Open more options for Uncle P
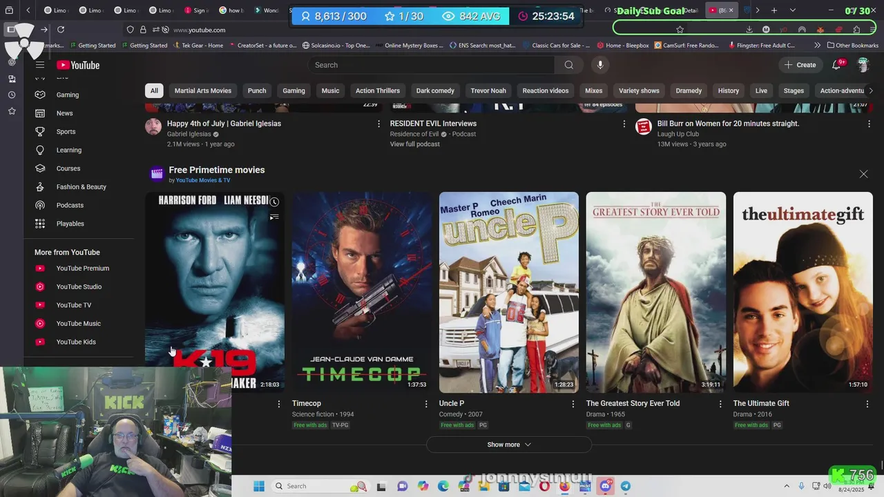Viewport: 884px width, 497px height. click(x=573, y=404)
